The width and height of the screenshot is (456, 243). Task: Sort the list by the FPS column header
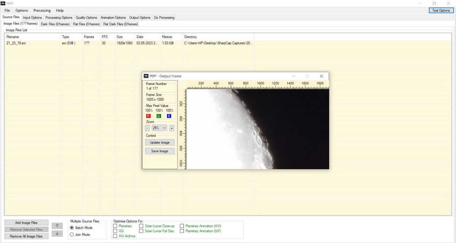click(x=108, y=37)
